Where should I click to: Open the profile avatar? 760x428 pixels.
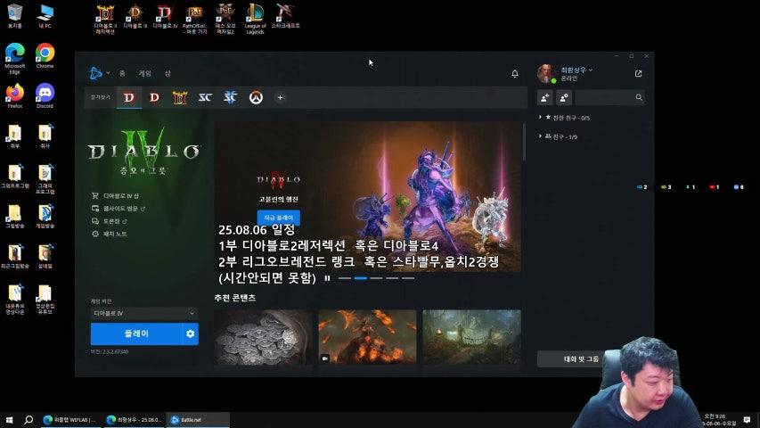point(546,73)
